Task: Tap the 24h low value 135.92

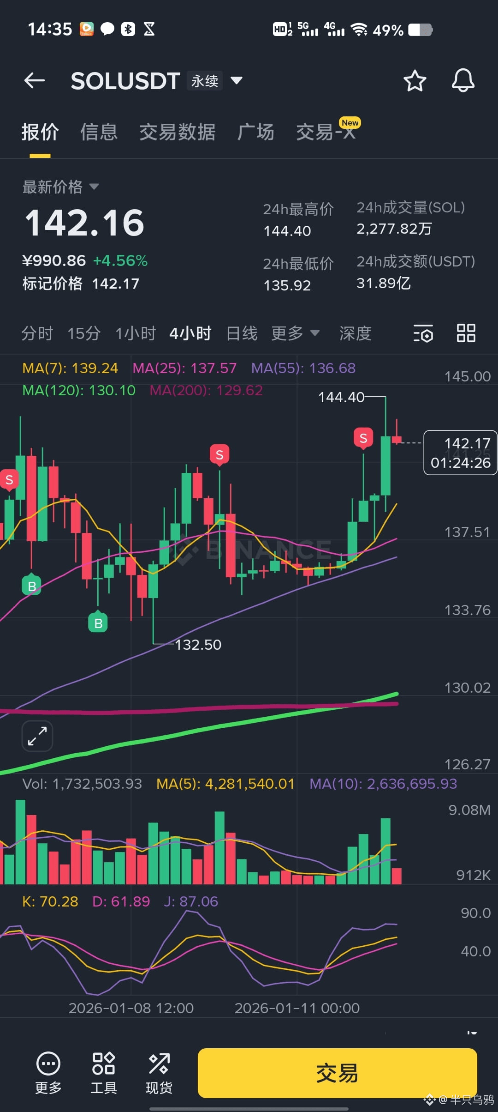Action: tap(287, 285)
